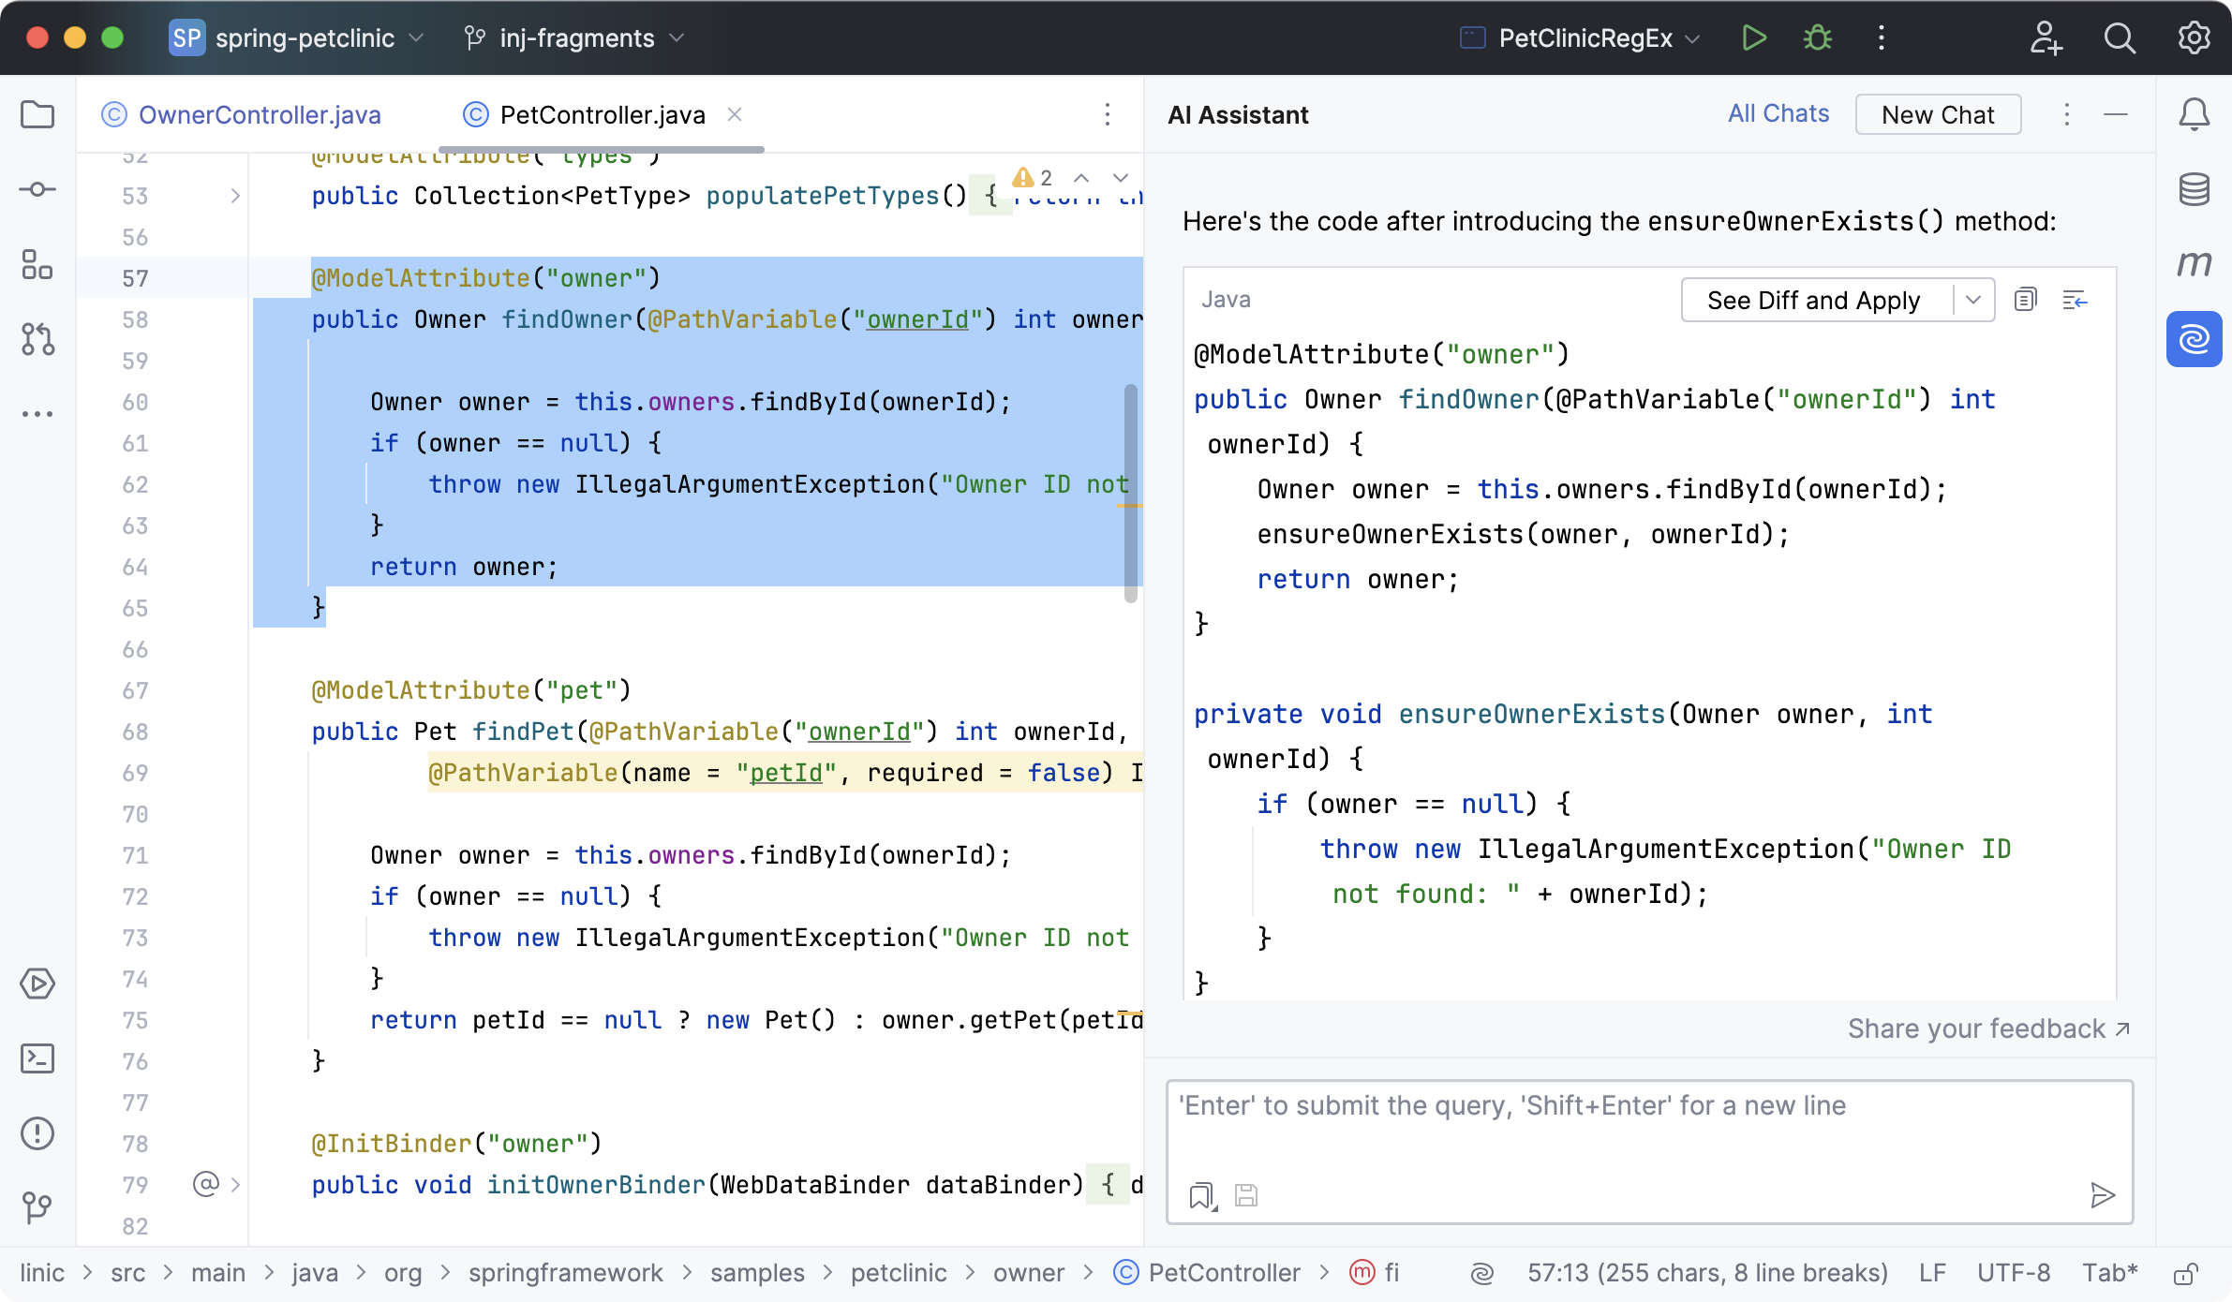Click 'src' breadcrumb segment
Image resolution: width=2232 pixels, height=1302 pixels.
click(128, 1273)
